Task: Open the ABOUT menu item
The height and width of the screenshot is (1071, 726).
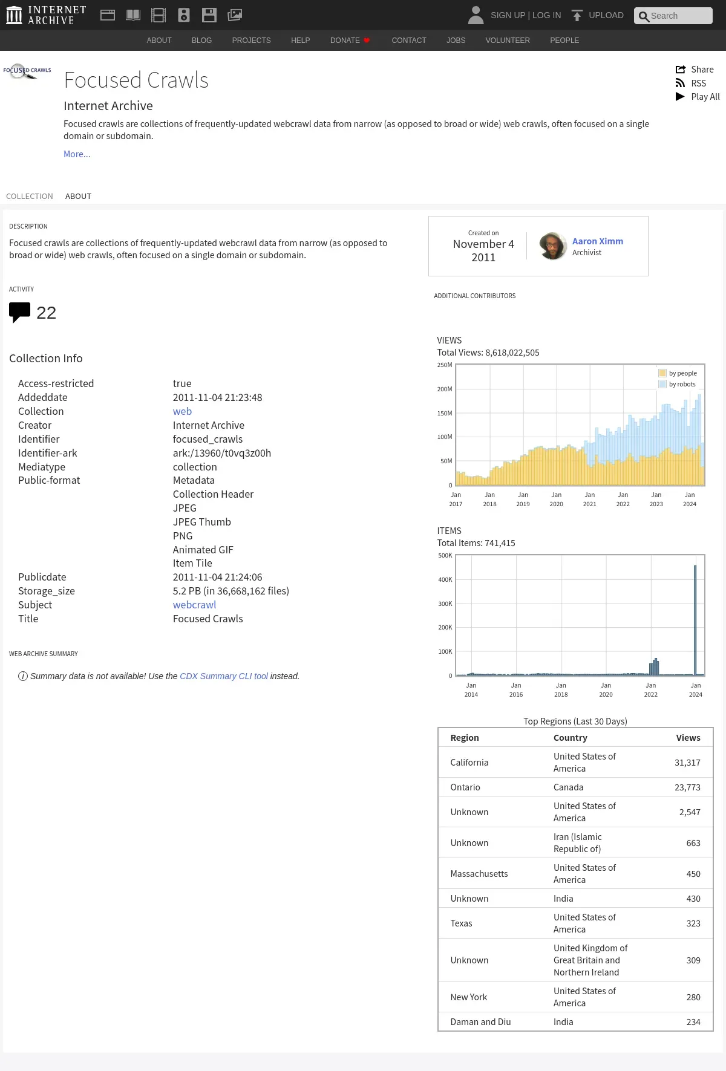Action: point(159,41)
